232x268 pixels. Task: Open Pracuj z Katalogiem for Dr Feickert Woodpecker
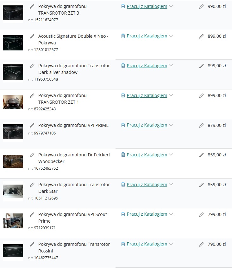(x=147, y=155)
